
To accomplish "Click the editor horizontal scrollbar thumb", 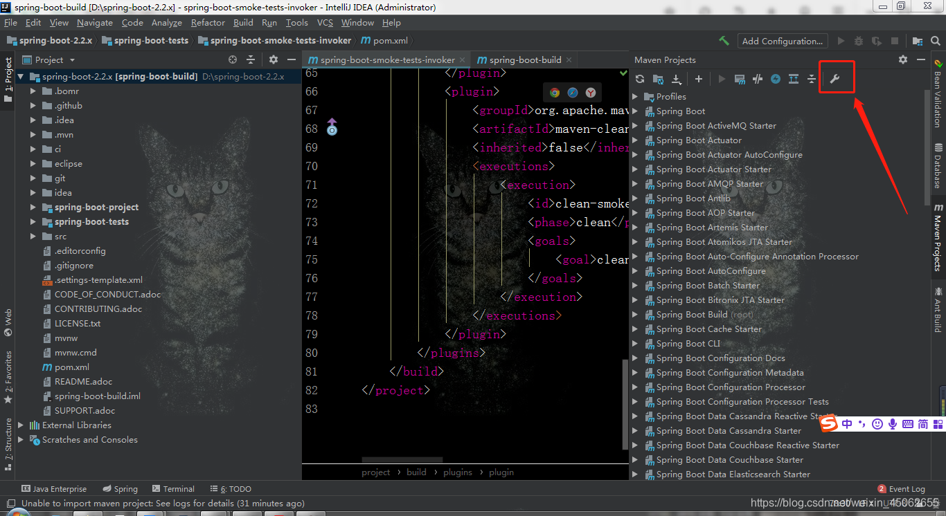I will [402, 460].
